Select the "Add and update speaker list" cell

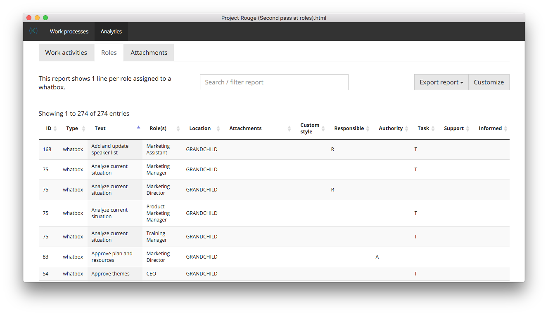(x=115, y=149)
